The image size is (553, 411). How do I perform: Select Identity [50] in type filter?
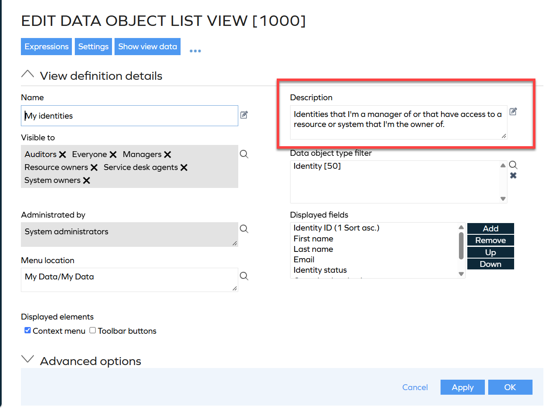point(317,166)
